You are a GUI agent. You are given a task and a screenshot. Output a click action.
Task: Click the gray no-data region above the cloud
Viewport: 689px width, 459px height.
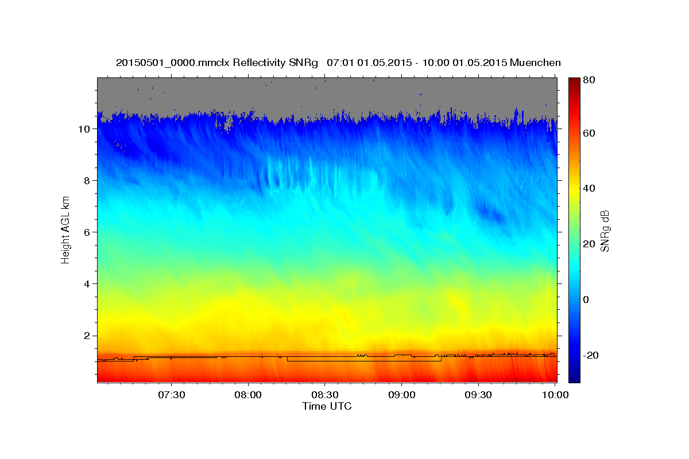pos(327,95)
